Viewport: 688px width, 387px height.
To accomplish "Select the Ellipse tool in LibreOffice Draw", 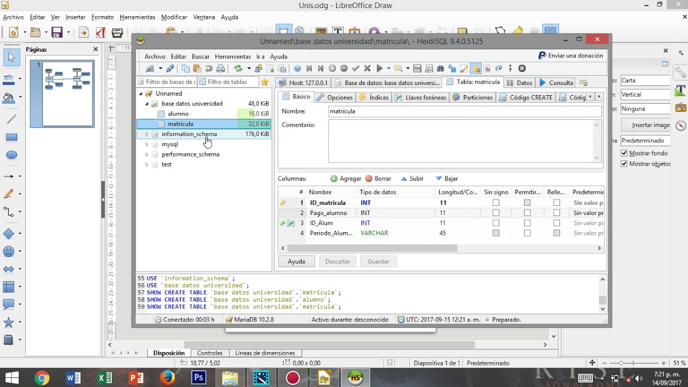I will click(11, 155).
